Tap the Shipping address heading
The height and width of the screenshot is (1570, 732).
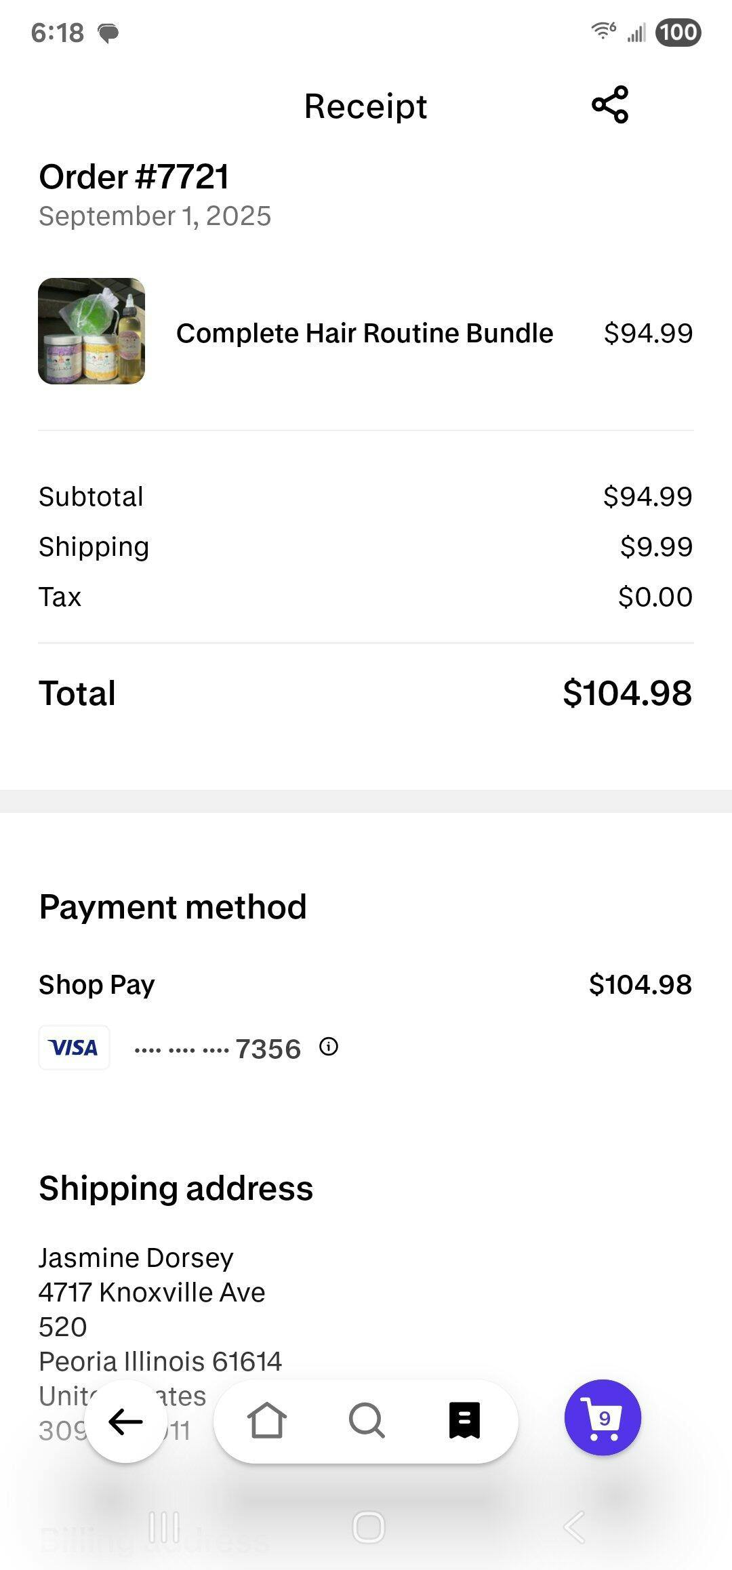pos(176,1188)
